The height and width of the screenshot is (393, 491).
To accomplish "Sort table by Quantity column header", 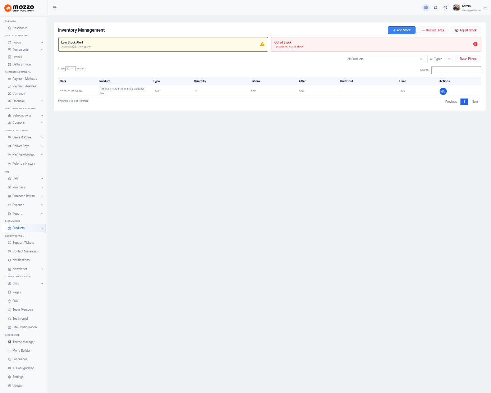I will point(200,81).
